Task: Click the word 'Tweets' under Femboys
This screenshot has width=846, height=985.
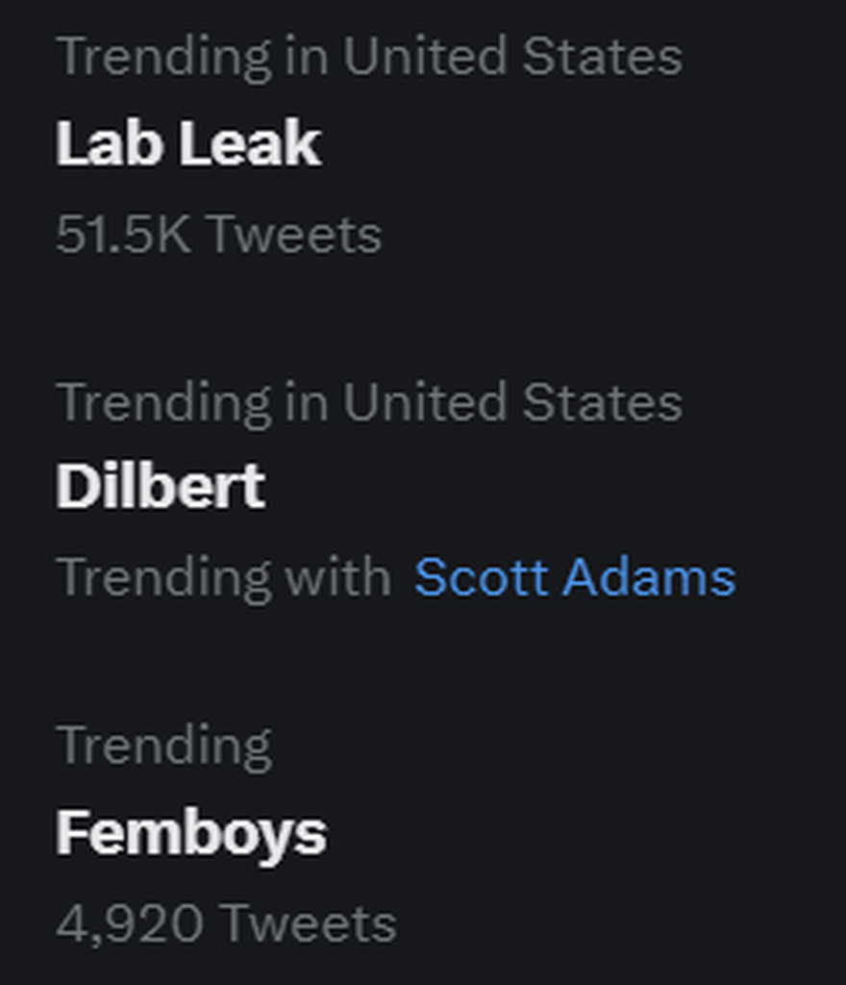Action: (309, 923)
